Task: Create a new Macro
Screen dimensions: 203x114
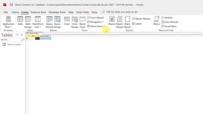Action: tap(156, 21)
